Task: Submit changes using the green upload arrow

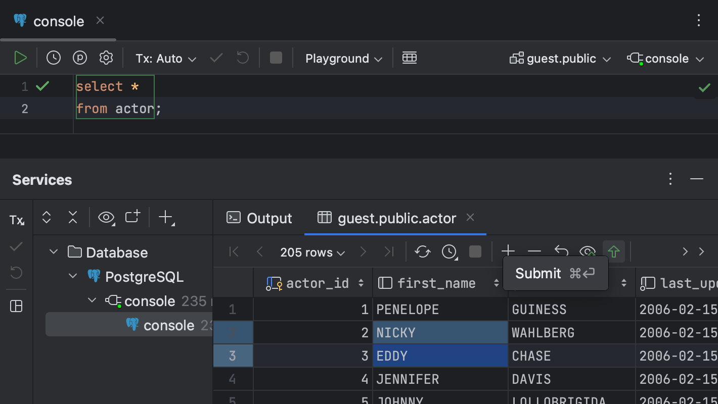Action: [x=614, y=251]
